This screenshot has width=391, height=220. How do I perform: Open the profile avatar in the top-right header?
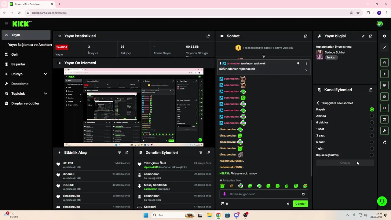point(380,24)
